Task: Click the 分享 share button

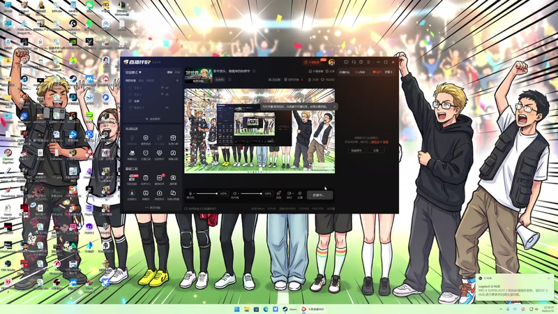Action: 330,72
